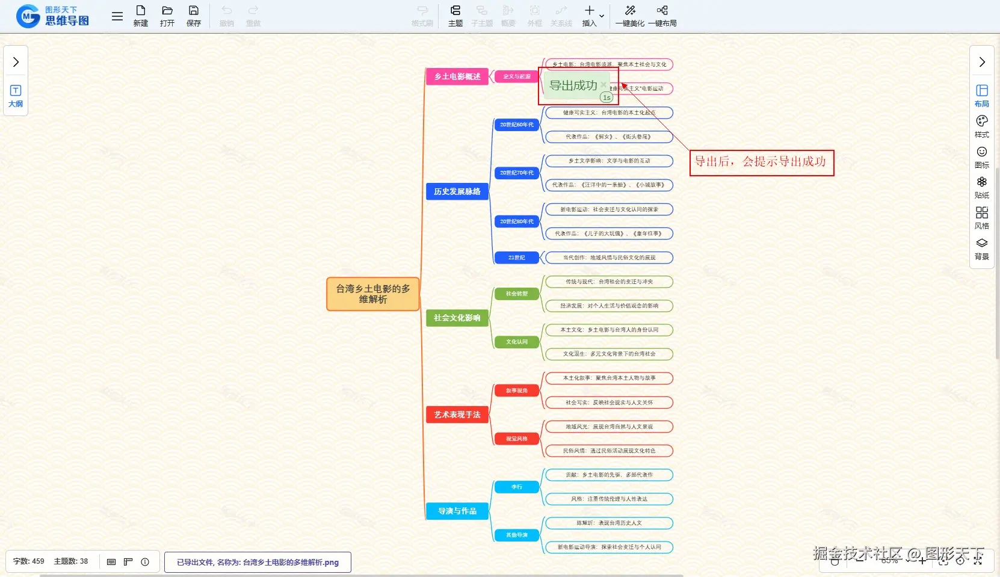Screen dimensions: 1000x577
Task: Zoom in with the plus button
Action: coord(922,560)
